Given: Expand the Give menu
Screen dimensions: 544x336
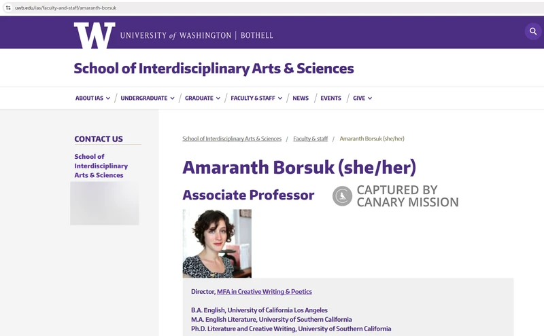Looking at the screenshot, I should coord(362,98).
